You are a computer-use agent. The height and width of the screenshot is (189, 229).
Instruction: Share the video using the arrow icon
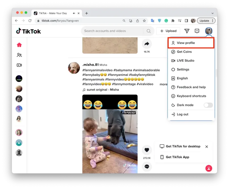click(147, 44)
